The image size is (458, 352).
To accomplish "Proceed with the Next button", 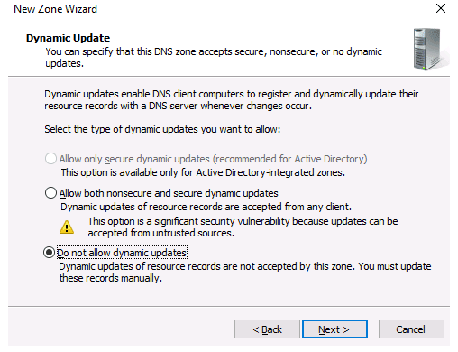I will point(334,329).
